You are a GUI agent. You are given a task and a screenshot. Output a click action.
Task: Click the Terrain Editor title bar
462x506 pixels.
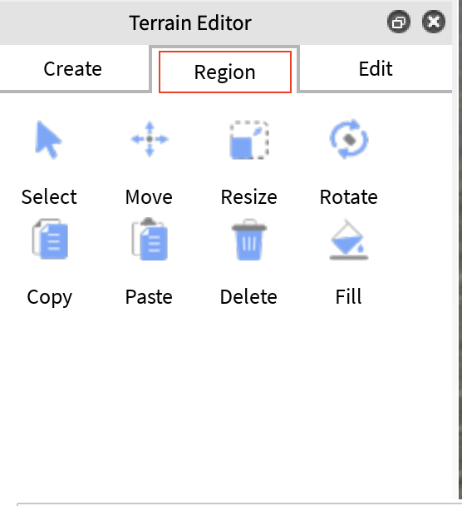click(226, 22)
